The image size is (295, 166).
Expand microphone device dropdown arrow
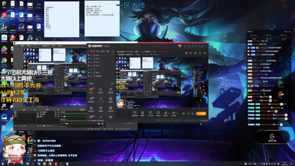pyautogui.click(x=169, y=113)
